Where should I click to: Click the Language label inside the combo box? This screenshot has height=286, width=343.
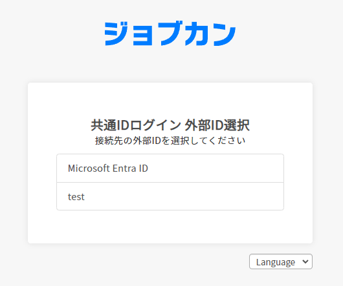pyautogui.click(x=276, y=261)
